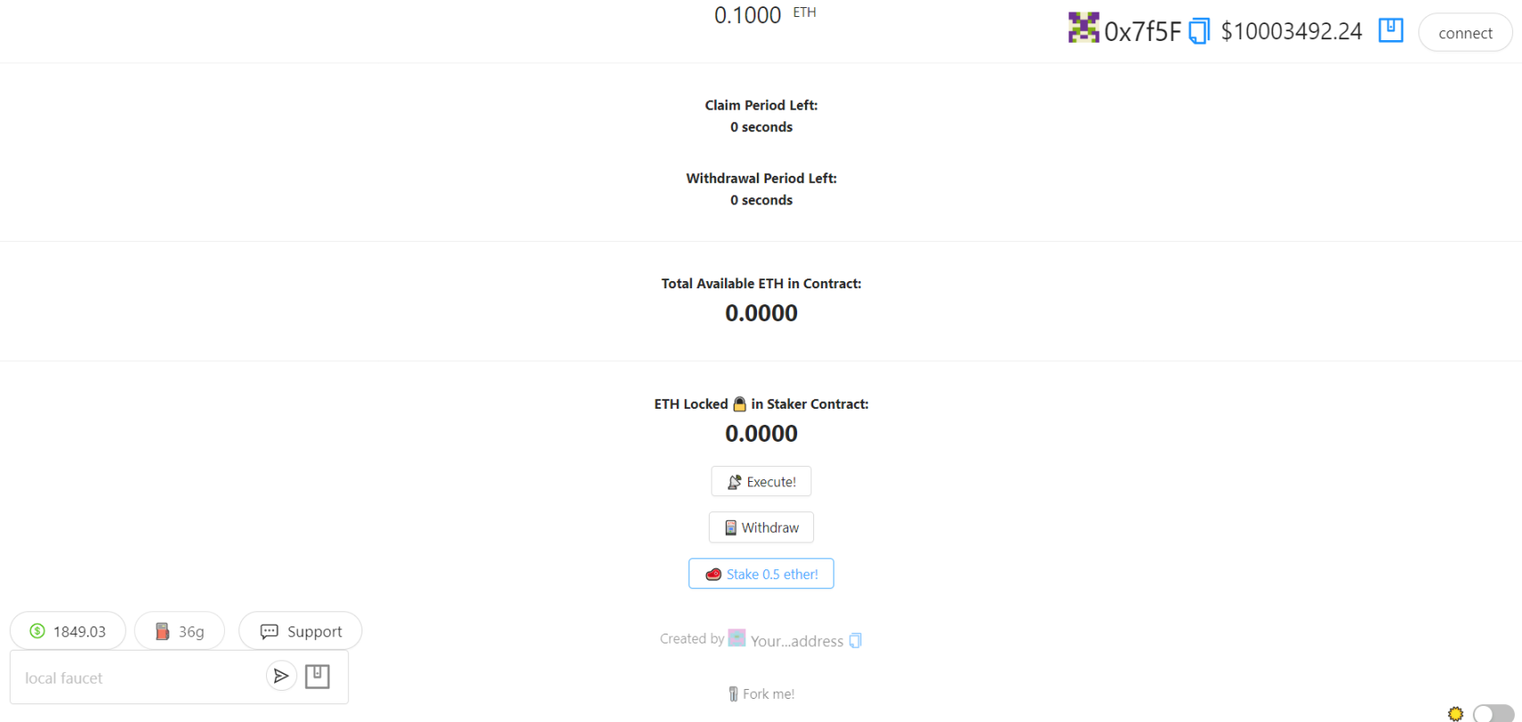The height and width of the screenshot is (722, 1522).
Task: Click the connect button
Action: pyautogui.click(x=1465, y=33)
